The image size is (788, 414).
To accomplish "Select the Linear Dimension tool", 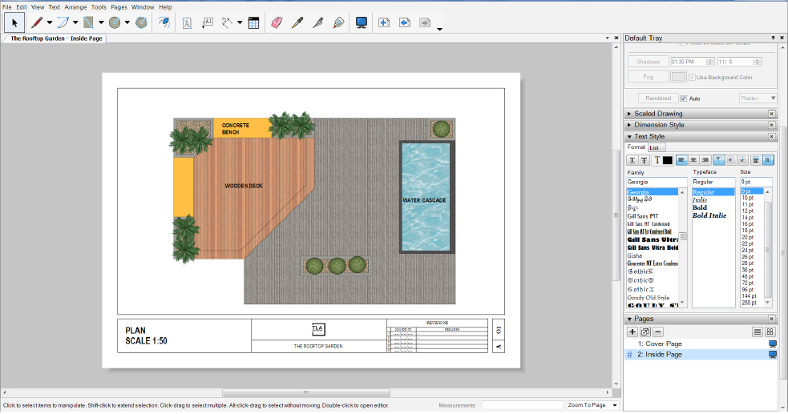I will pos(227,22).
